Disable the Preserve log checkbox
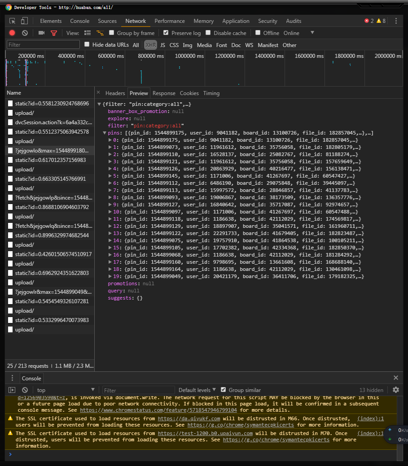The height and width of the screenshot is (466, 408). 166,33
